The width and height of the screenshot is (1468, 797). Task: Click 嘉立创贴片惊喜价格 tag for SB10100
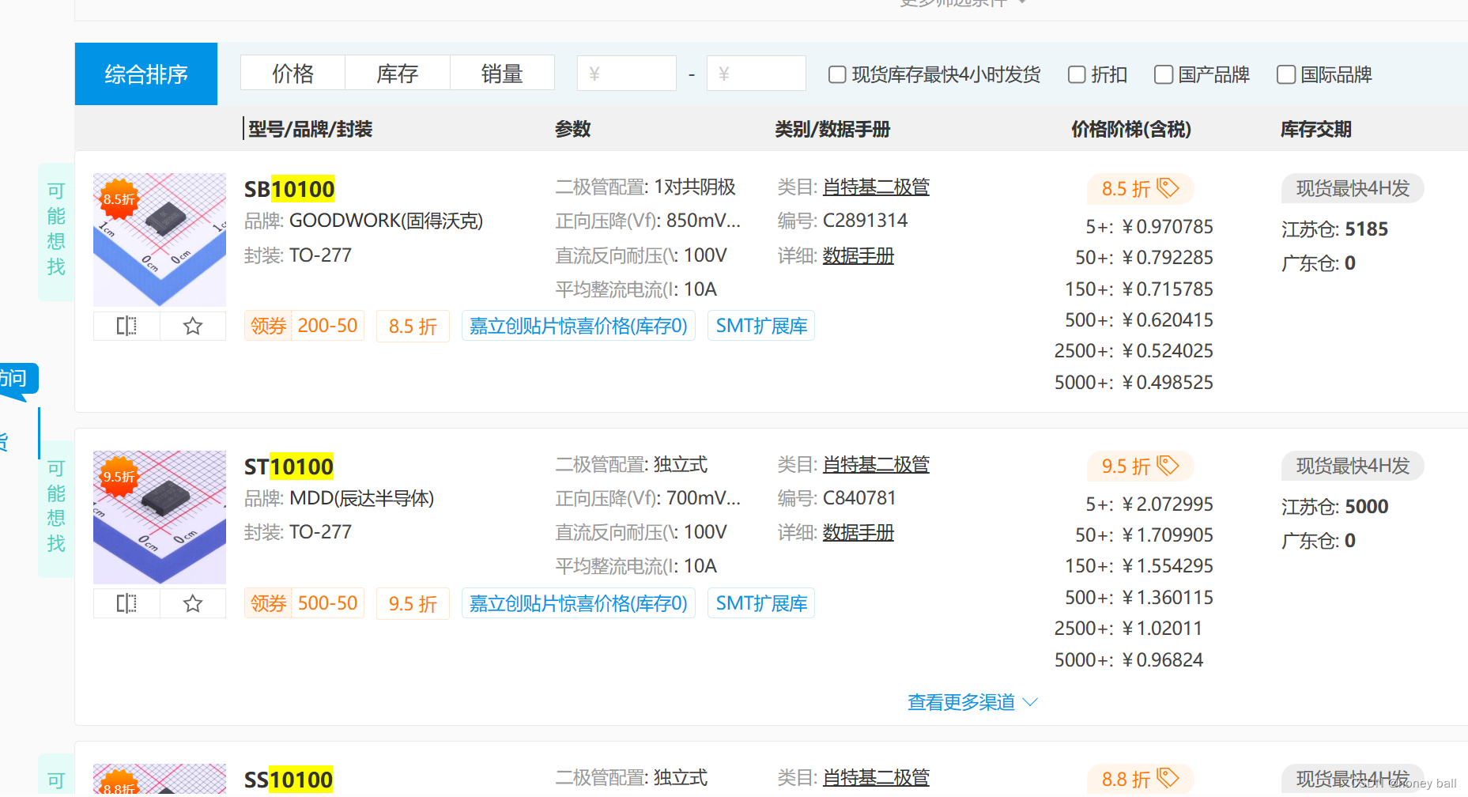[x=579, y=326]
